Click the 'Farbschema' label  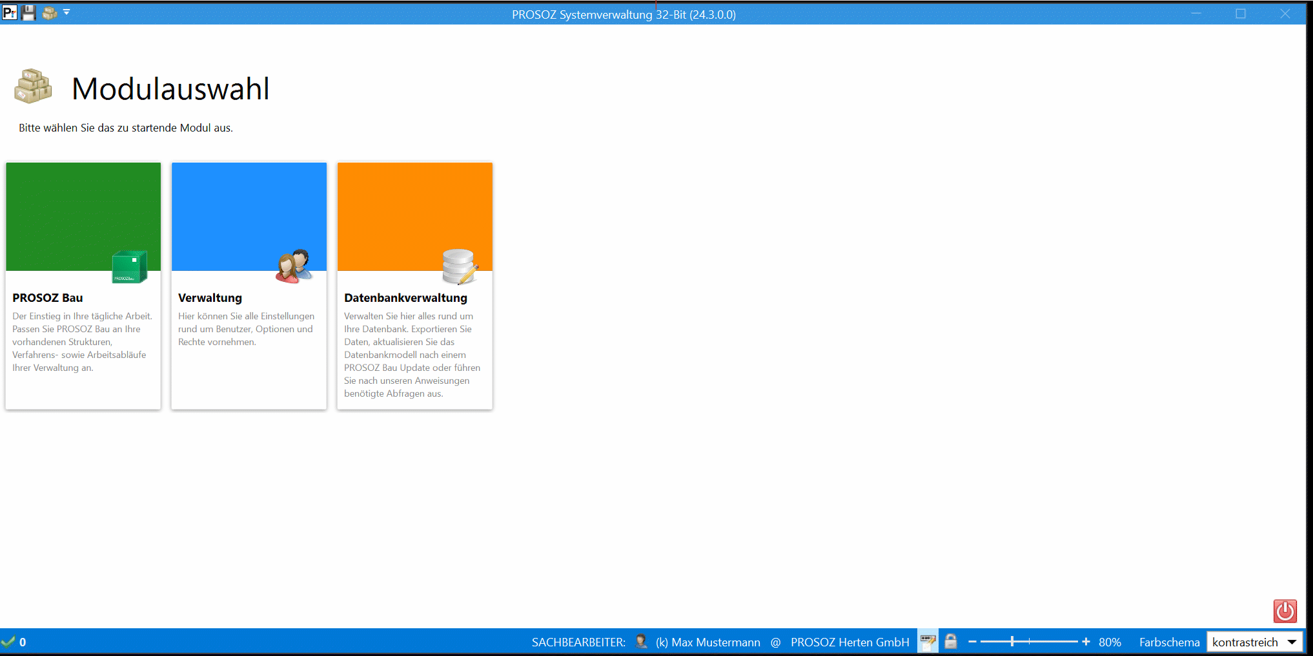click(1169, 642)
